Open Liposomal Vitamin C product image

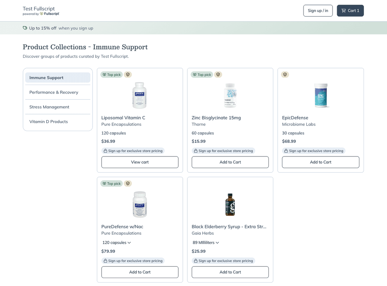(140, 96)
